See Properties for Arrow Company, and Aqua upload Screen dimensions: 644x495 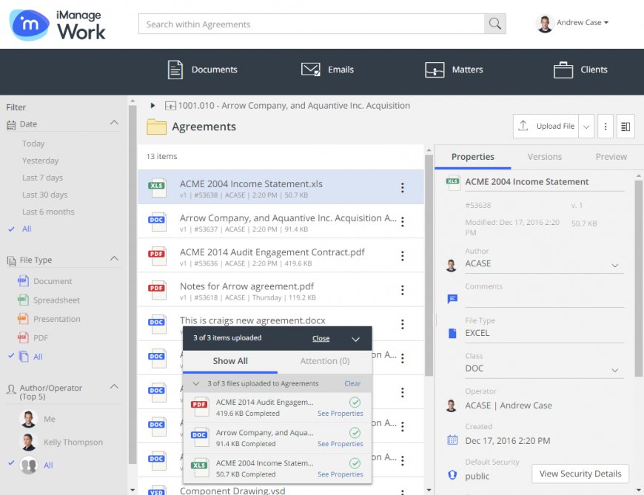tap(340, 444)
